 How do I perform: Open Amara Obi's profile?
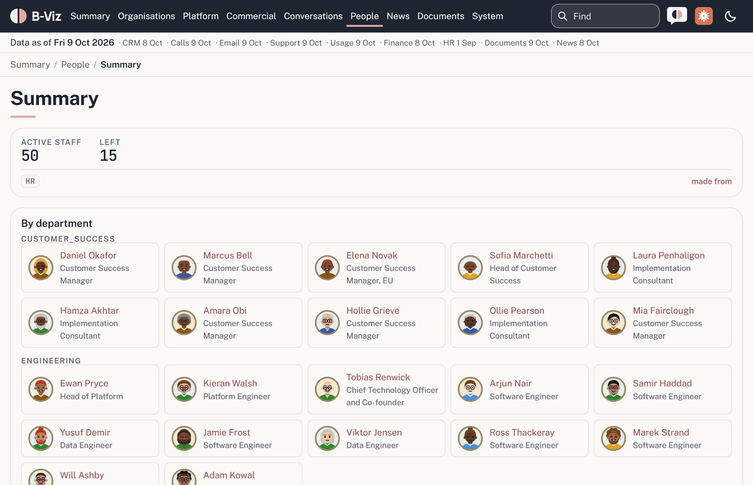tap(225, 310)
